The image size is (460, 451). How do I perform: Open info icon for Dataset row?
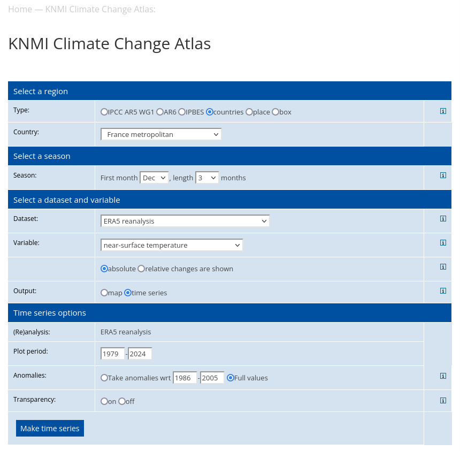point(443,219)
